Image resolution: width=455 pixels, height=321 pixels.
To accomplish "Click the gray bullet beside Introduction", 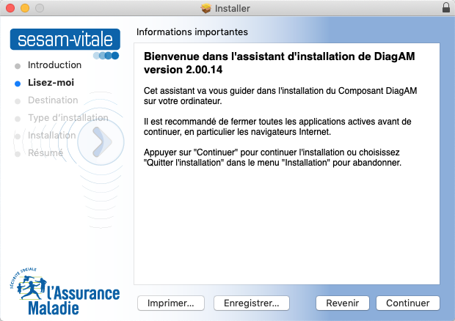I will [x=18, y=66].
